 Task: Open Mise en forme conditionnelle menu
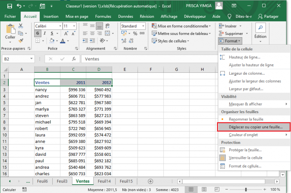tap(181, 26)
